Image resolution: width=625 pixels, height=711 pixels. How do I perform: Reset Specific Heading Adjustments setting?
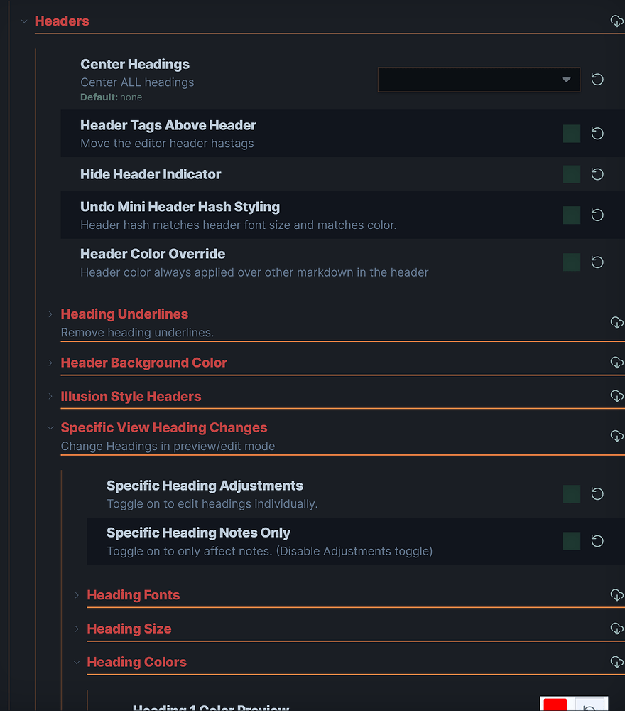click(x=597, y=494)
